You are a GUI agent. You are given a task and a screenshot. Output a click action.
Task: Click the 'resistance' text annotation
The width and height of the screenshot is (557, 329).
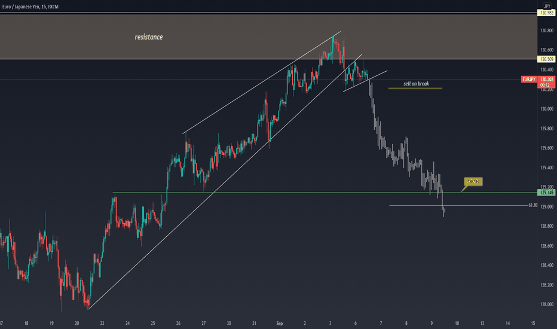149,37
